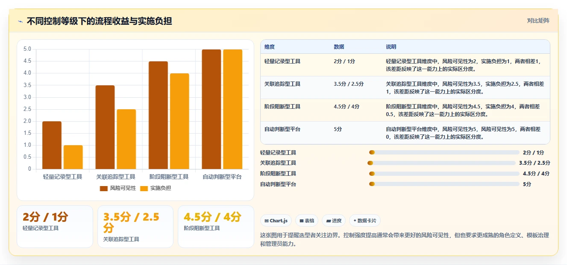This screenshot has width=567, height=265.
Task: Click the lightning icon beside the title
Action: point(20,21)
